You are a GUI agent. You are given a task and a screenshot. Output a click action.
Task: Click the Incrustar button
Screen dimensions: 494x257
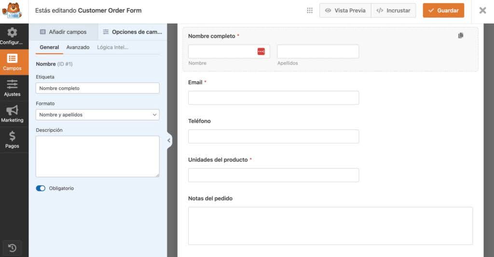pyautogui.click(x=394, y=11)
